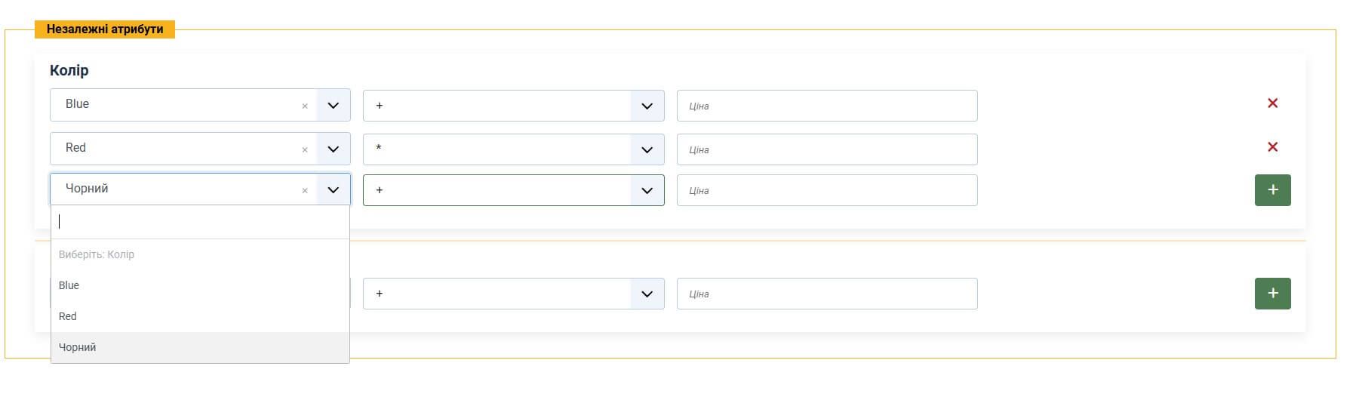Screen dimensions: 1359x394
Task: Open the bottom row operator dropdown
Action: (647, 294)
